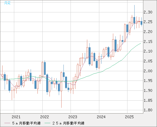Click the 2.30 price axis label
This screenshot has width=157, height=127.
[148, 12]
